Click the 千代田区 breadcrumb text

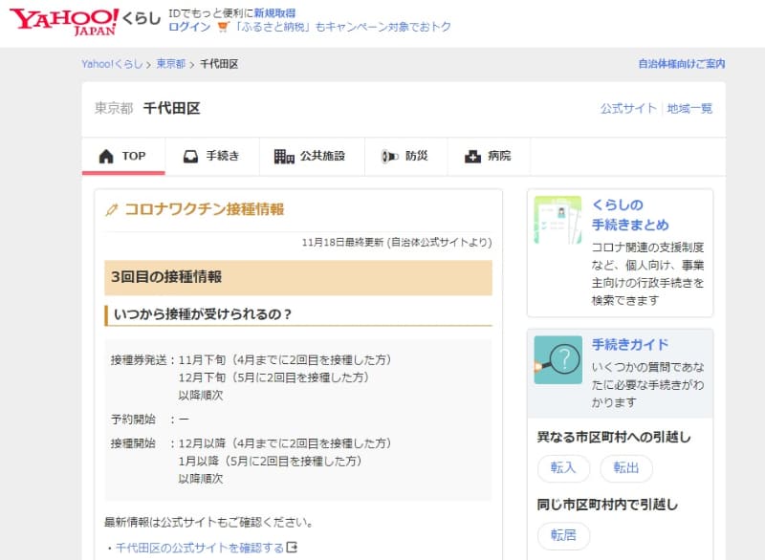(219, 64)
